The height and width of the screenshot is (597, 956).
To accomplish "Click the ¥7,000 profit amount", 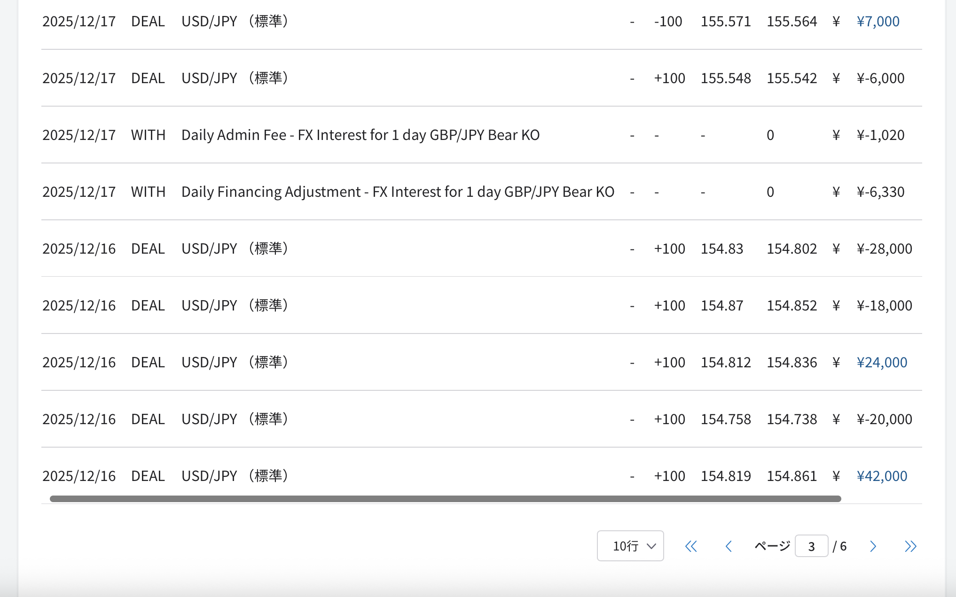I will (x=878, y=22).
